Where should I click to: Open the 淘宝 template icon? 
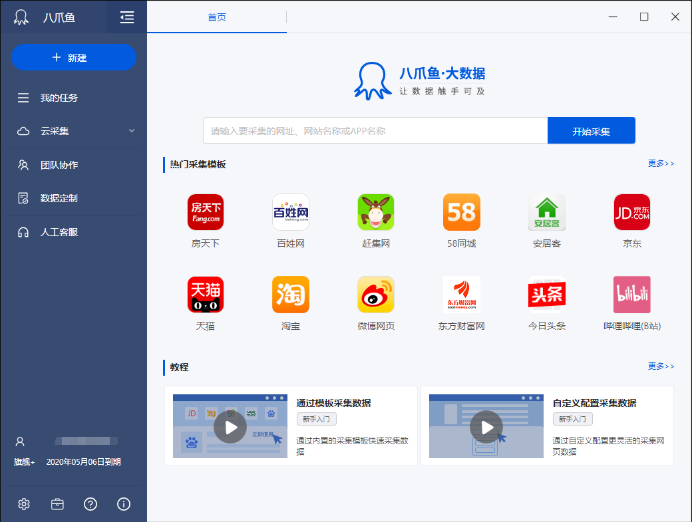pyautogui.click(x=290, y=295)
